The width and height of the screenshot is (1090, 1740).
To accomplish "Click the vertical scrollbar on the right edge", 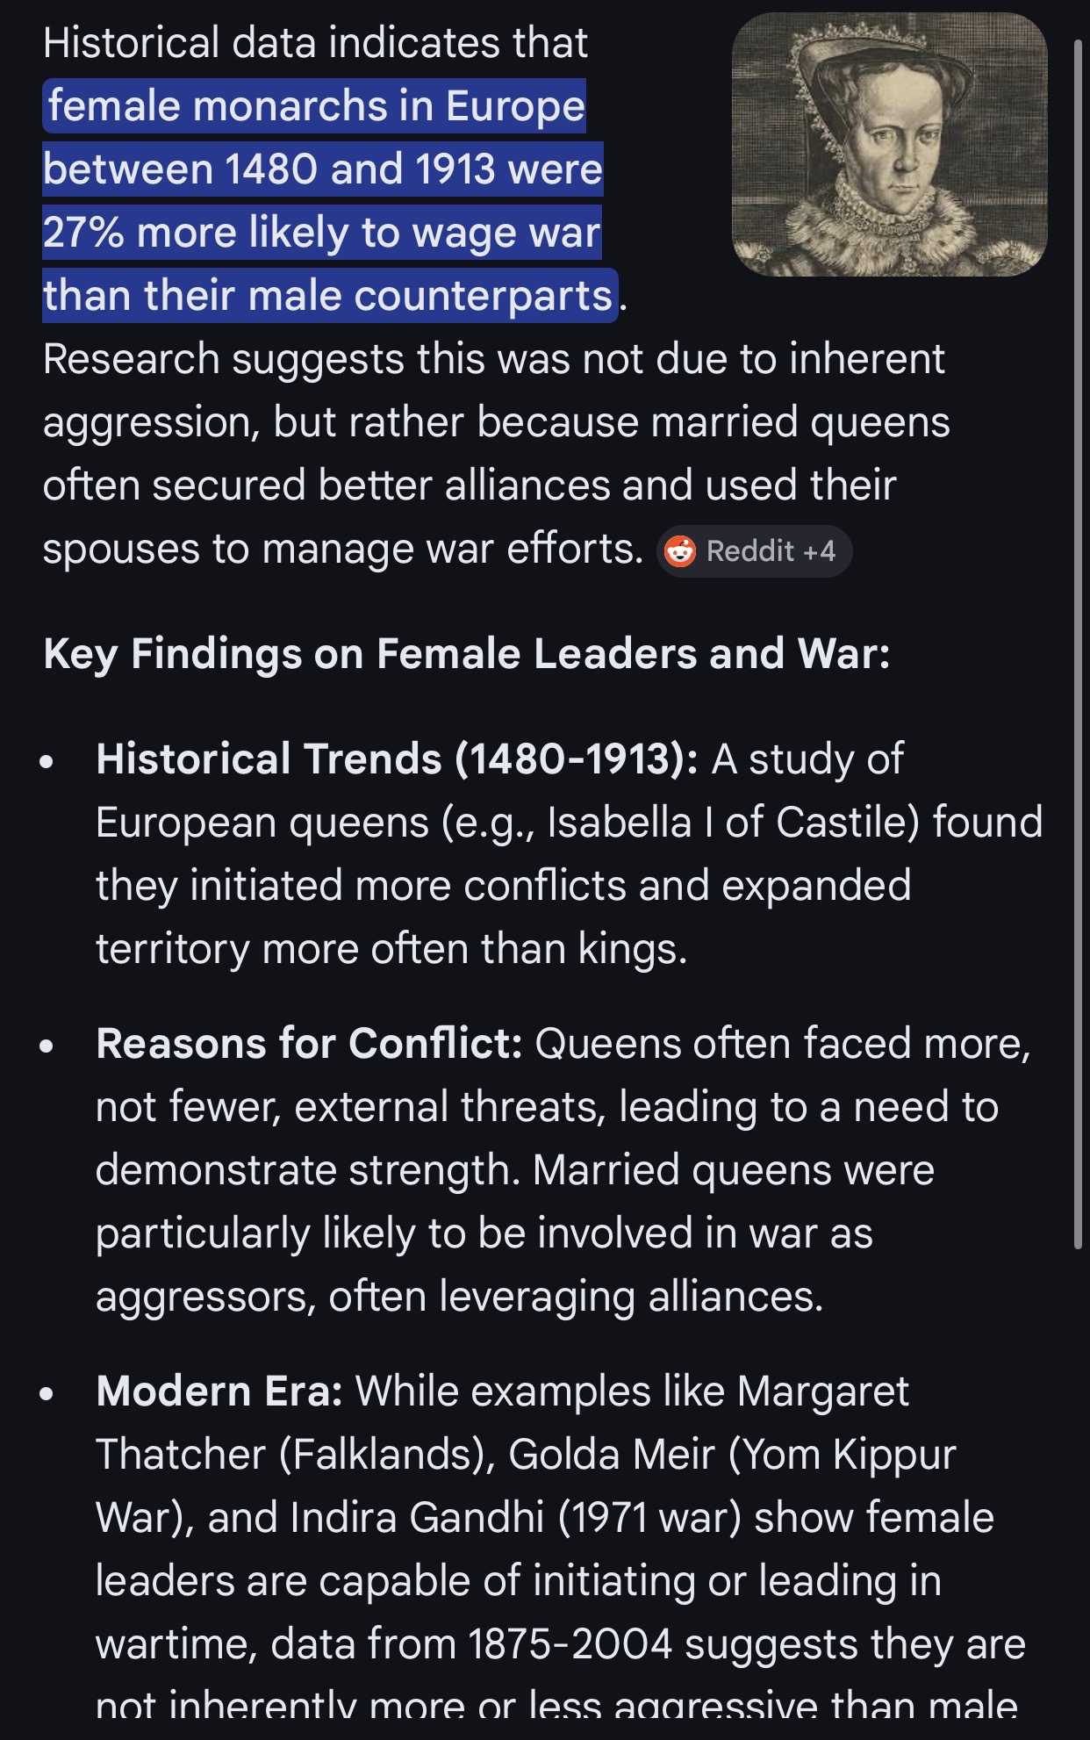I will pyautogui.click(x=1079, y=643).
